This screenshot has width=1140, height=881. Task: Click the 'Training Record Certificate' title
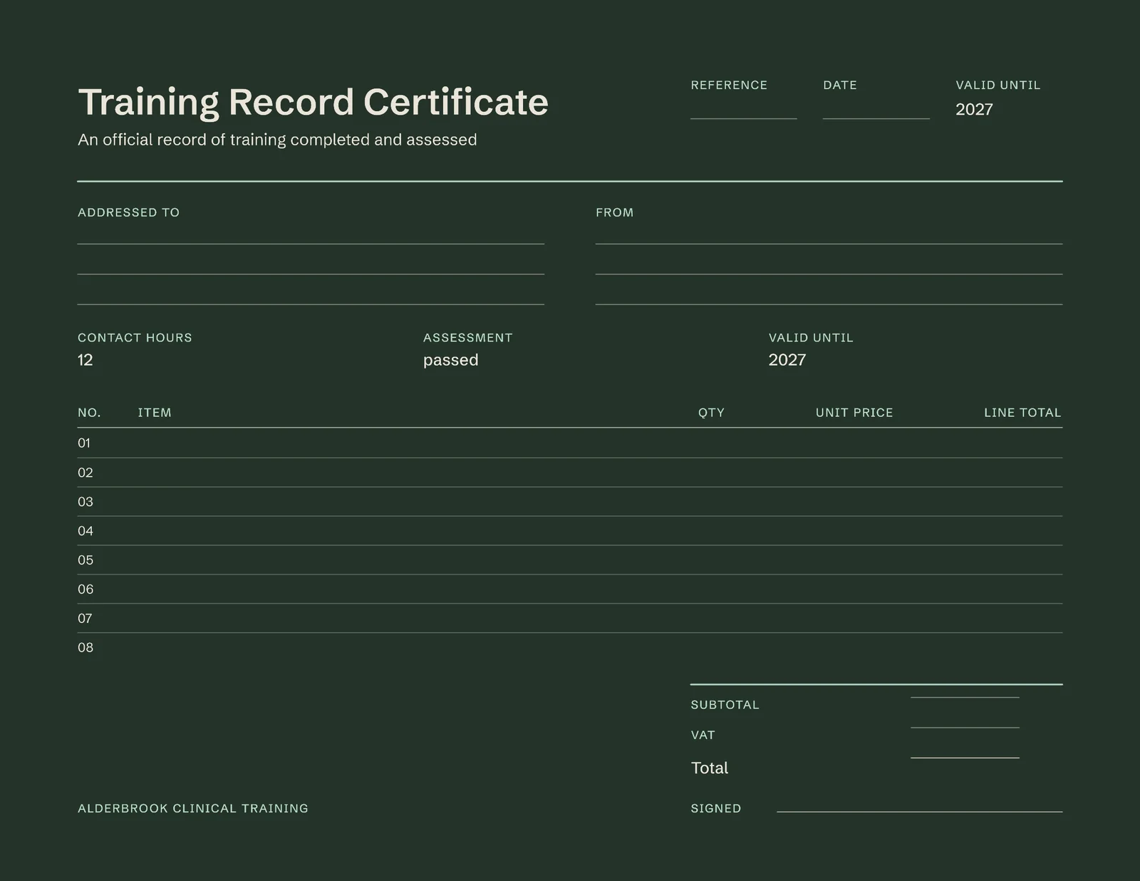[313, 102]
